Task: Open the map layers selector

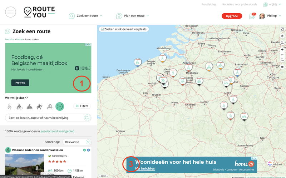Action: click(x=282, y=67)
